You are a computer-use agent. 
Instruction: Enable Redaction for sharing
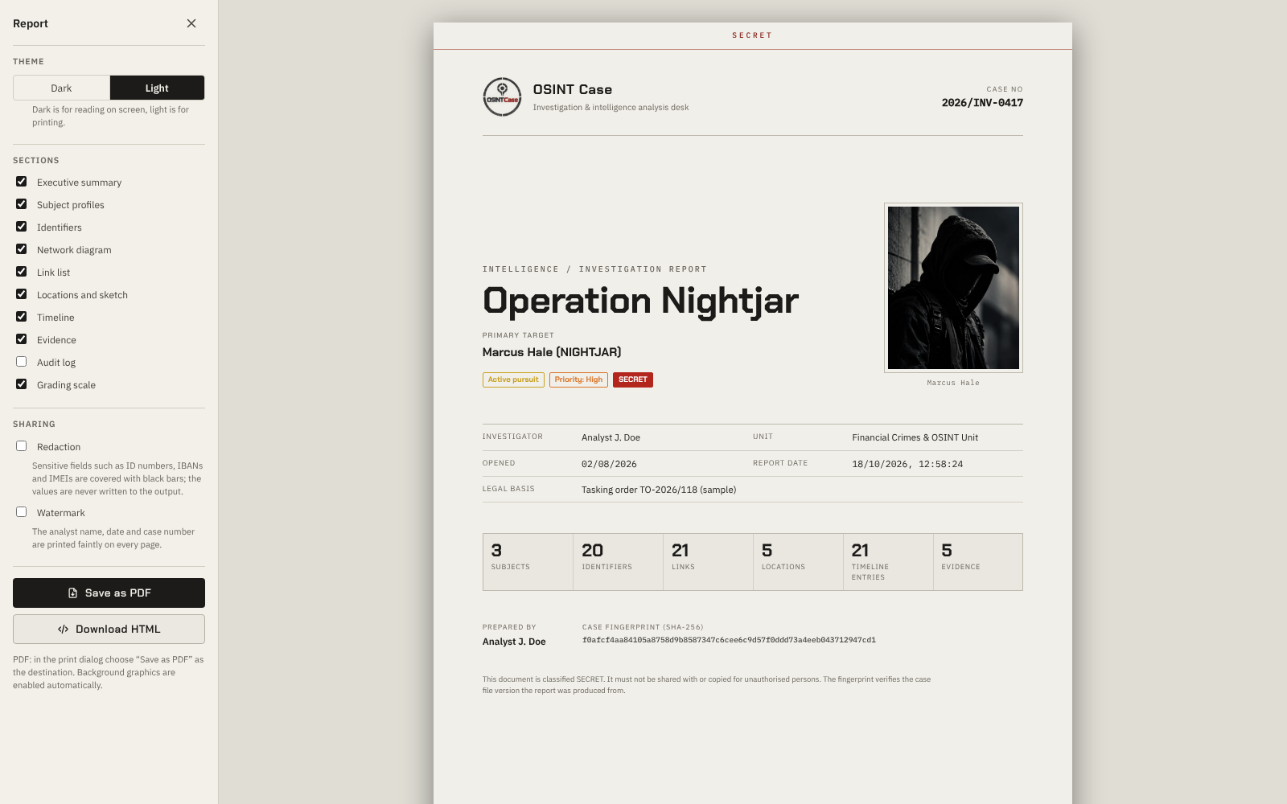(x=22, y=446)
